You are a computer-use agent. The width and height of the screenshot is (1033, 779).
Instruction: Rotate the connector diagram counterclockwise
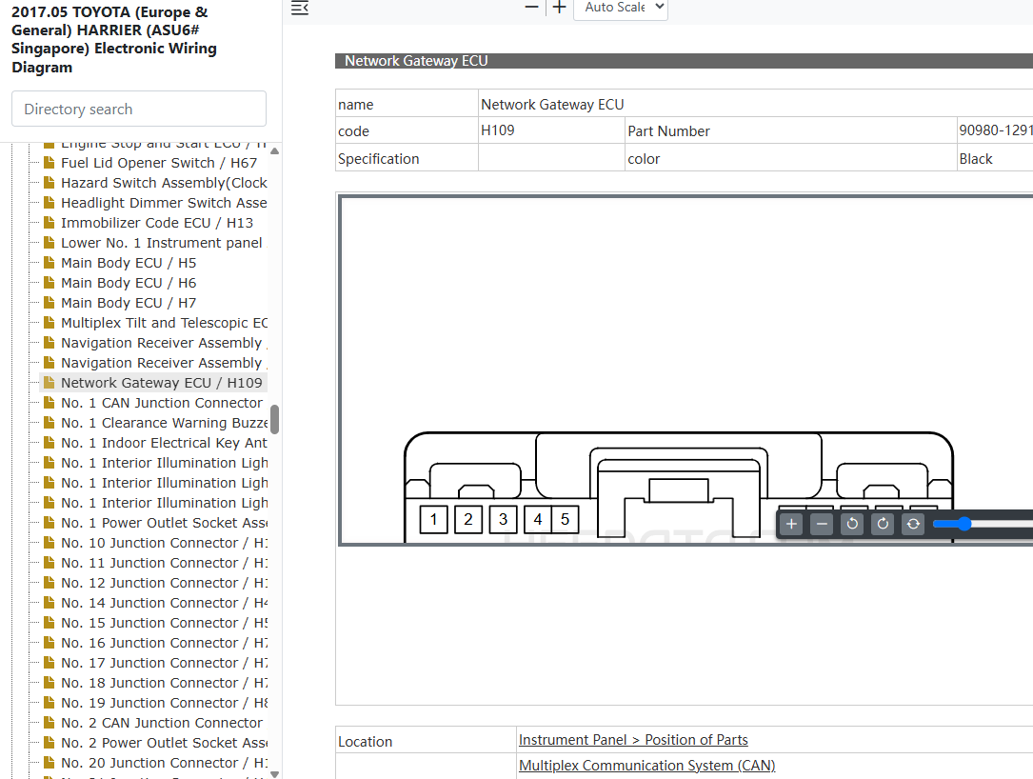pos(852,524)
